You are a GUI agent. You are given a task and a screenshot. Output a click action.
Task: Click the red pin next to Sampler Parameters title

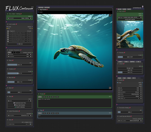pyautogui.click(x=21, y=50)
